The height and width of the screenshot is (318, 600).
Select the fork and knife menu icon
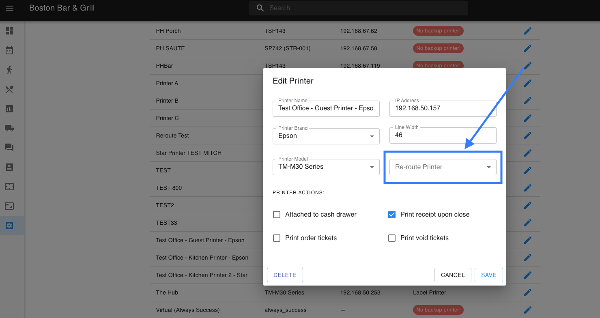click(x=9, y=89)
